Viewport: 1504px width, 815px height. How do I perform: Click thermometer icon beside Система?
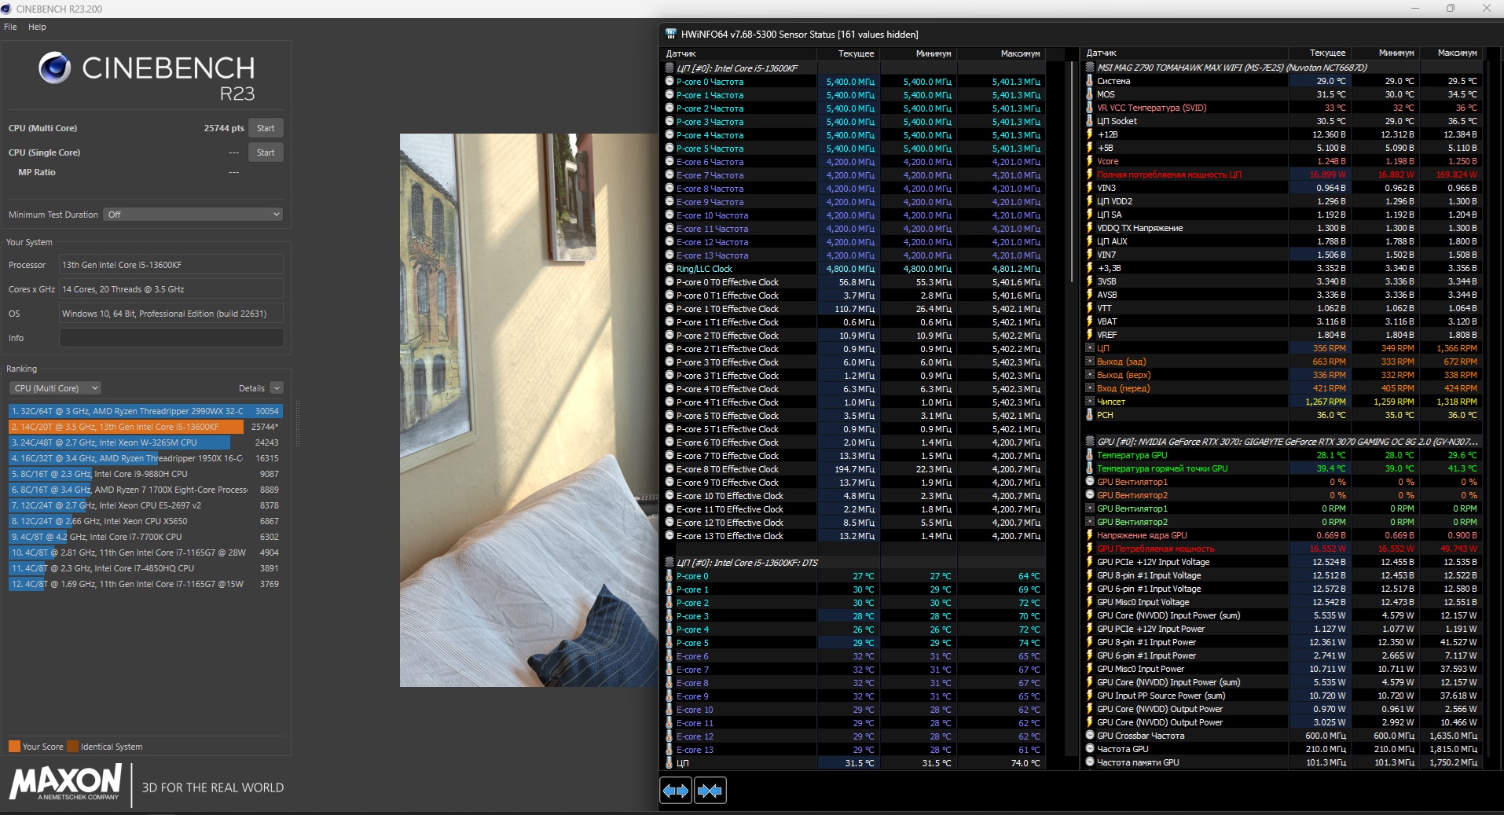click(x=1090, y=81)
